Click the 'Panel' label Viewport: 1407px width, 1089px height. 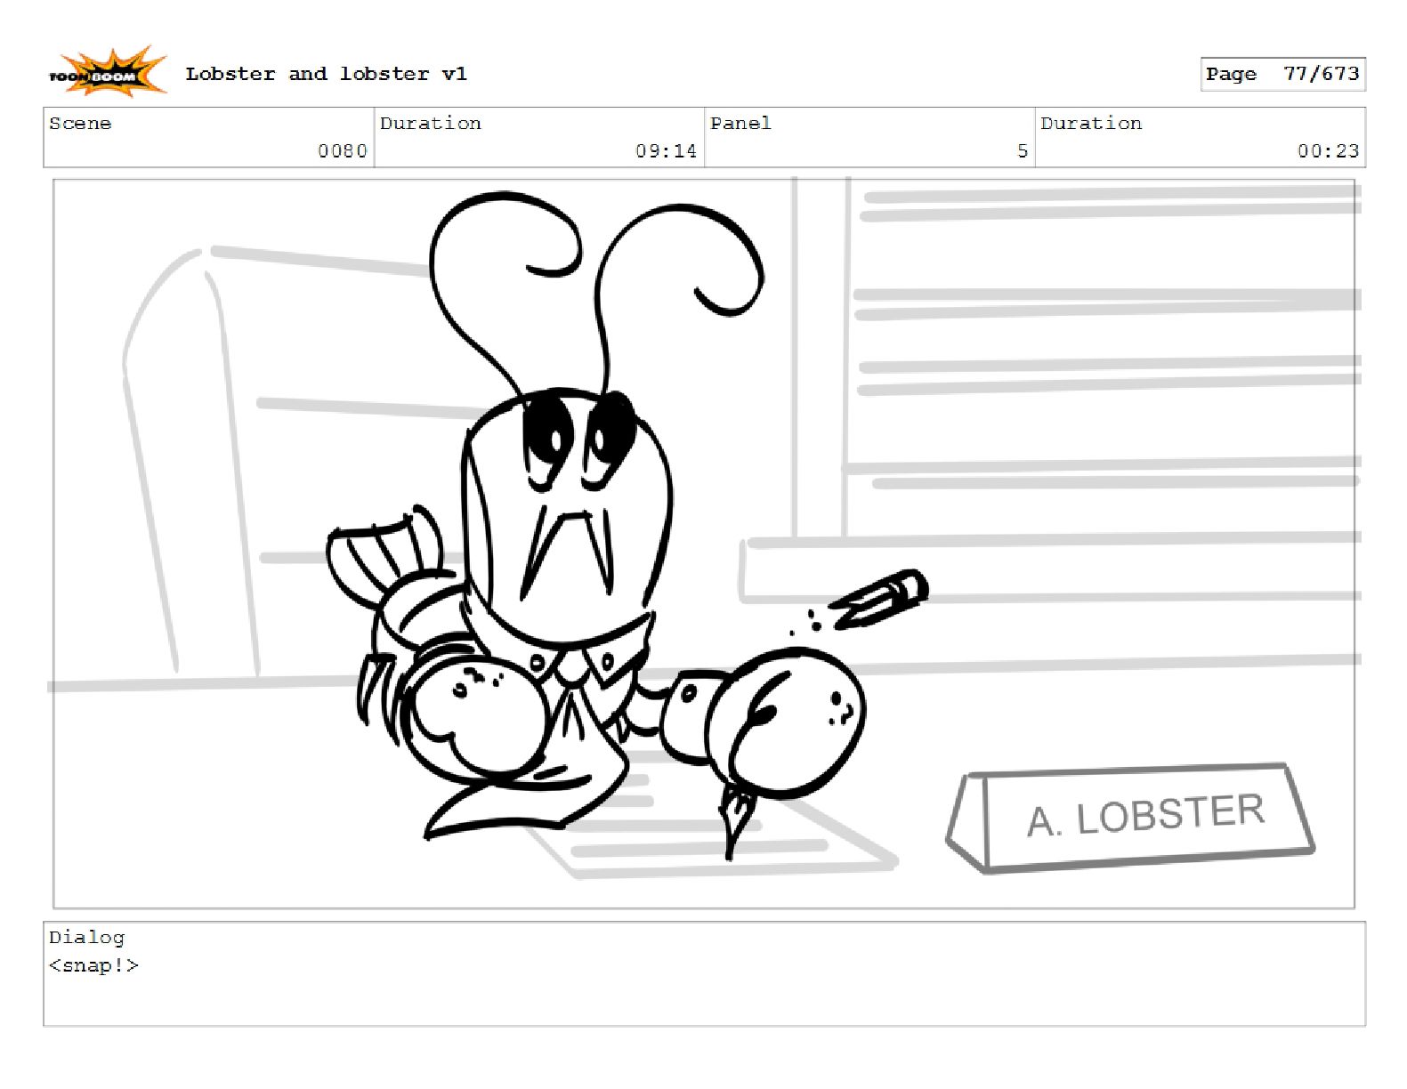(x=740, y=124)
